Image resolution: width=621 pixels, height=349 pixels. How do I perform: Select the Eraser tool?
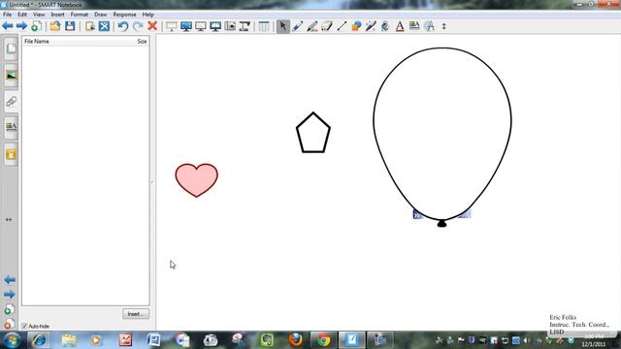[327, 26]
